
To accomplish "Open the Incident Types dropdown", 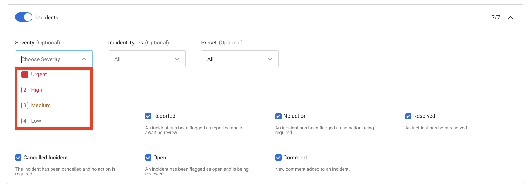I will pyautogui.click(x=147, y=59).
